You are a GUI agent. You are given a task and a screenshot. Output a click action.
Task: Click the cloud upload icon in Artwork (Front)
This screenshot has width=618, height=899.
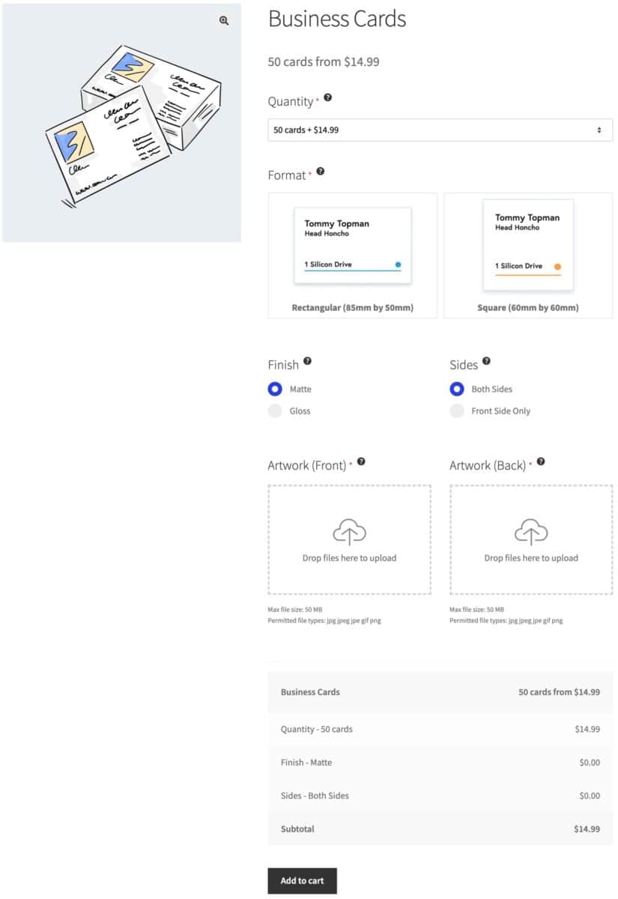[x=350, y=532]
